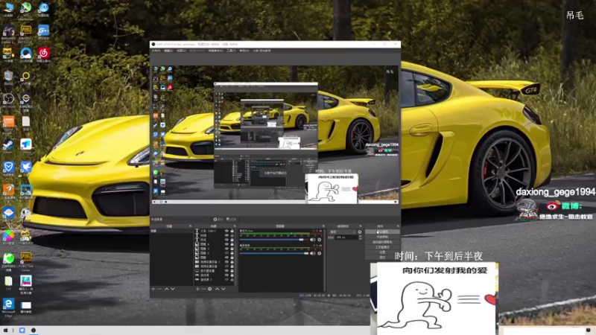Toggle visibility of 视频采集设备 2 source

click(x=226, y=262)
